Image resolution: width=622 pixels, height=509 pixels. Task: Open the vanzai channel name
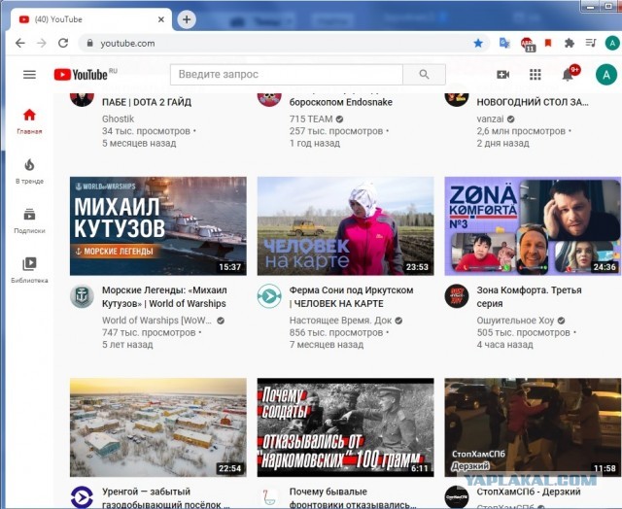tap(490, 119)
